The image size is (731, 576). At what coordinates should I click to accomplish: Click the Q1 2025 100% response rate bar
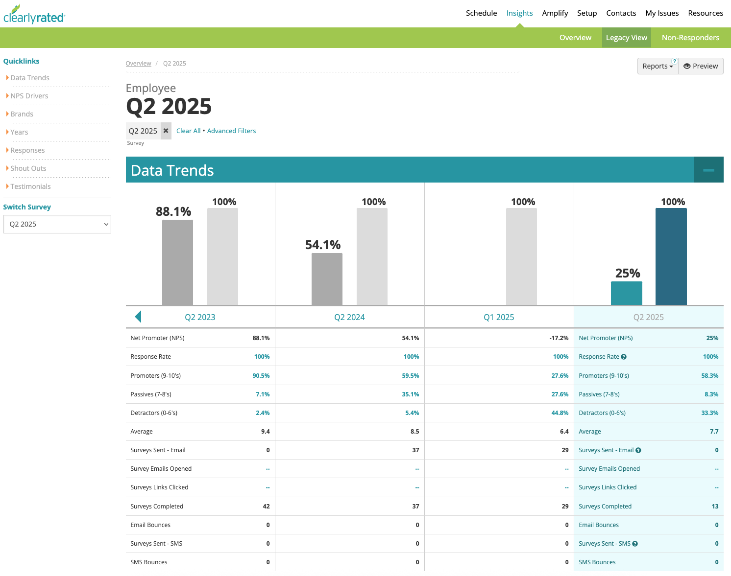point(521,256)
